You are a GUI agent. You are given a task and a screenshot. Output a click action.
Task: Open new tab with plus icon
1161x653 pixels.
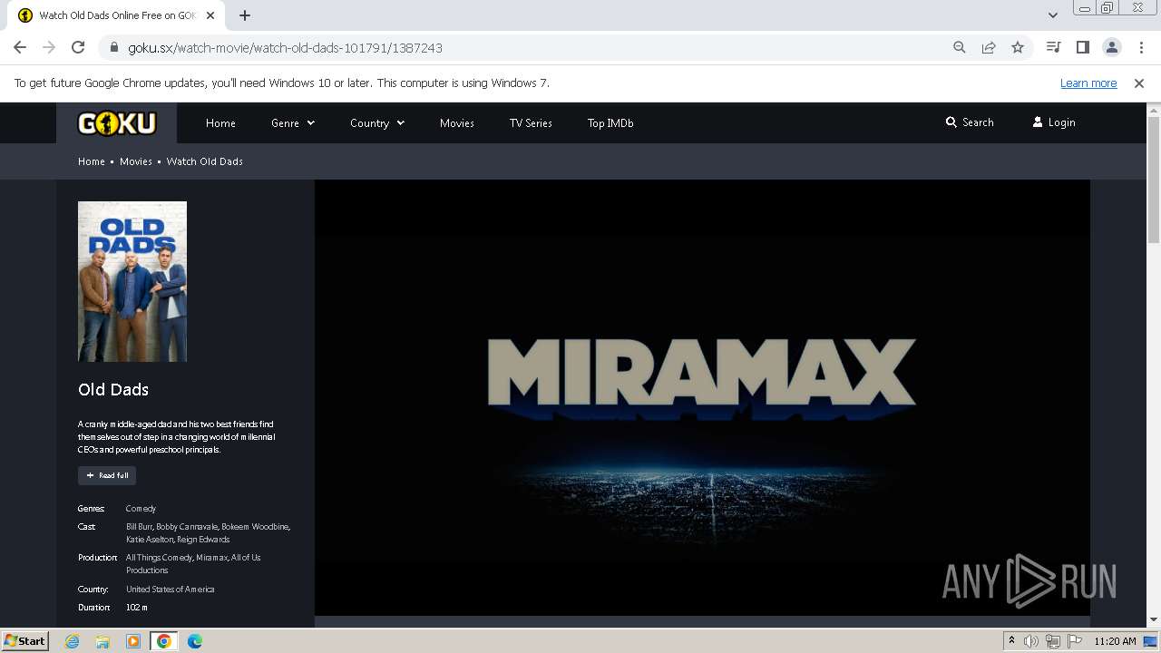coord(244,15)
